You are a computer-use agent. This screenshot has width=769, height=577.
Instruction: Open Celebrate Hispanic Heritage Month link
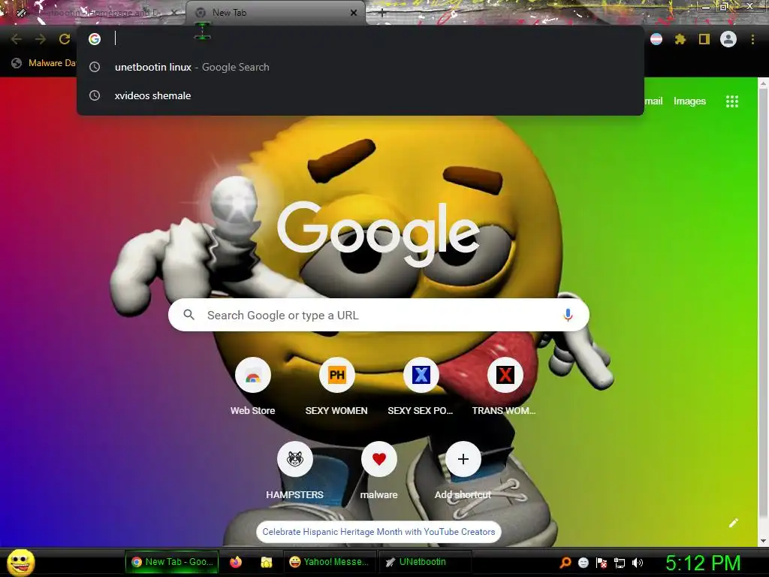(378, 532)
